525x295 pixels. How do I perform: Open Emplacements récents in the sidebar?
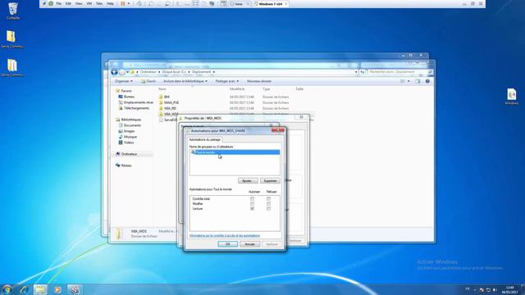pyautogui.click(x=136, y=102)
